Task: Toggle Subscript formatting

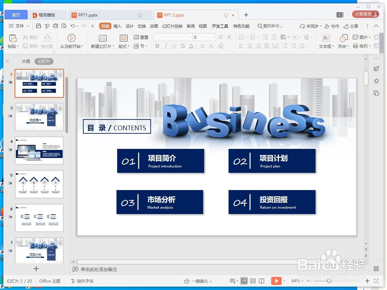Action: (x=211, y=46)
